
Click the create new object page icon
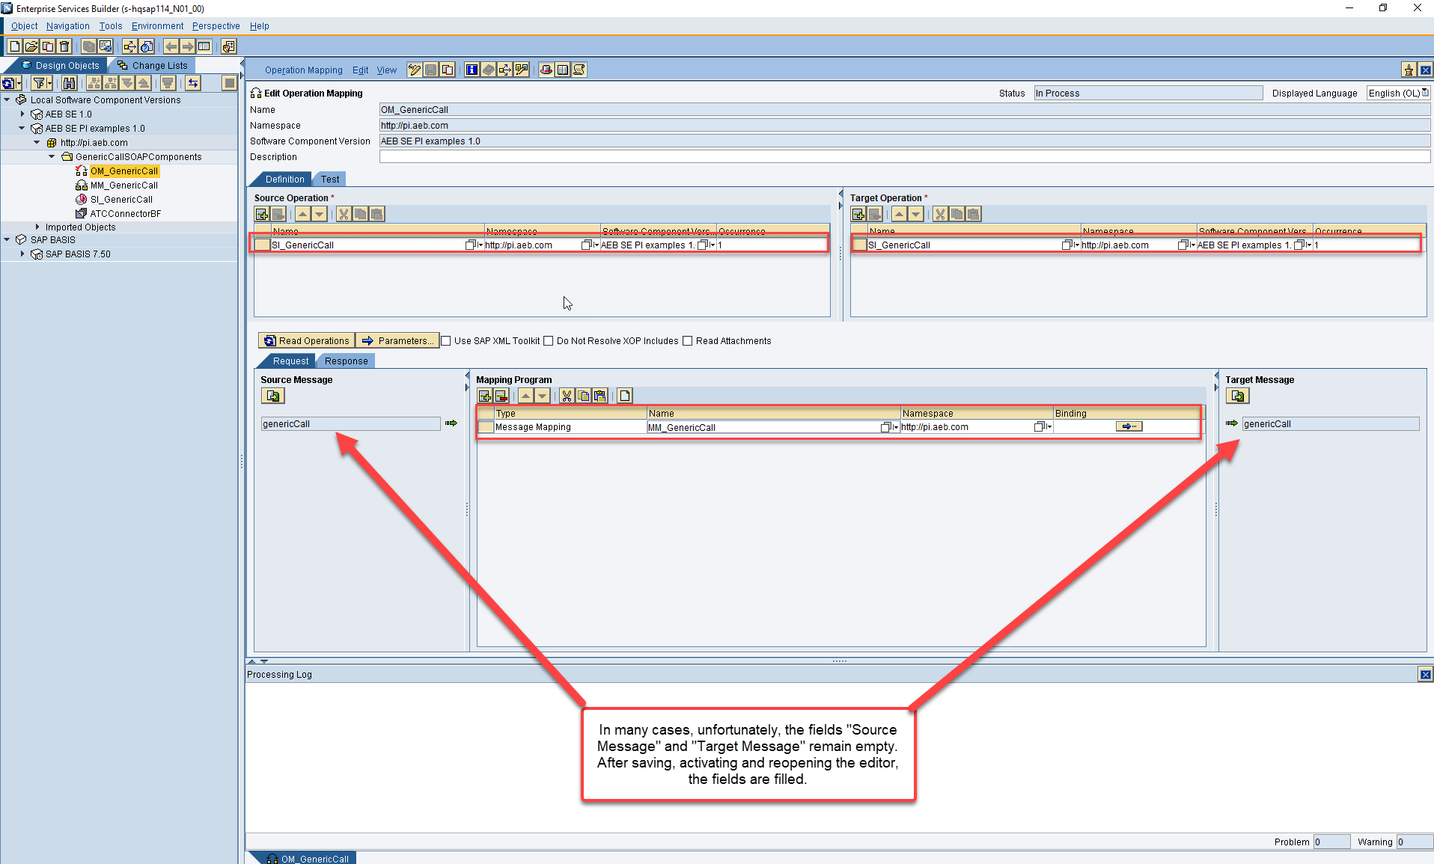13,46
